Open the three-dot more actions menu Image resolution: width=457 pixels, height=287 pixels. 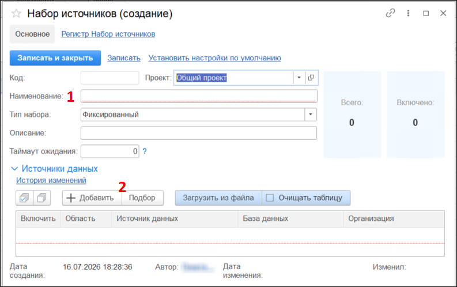click(x=408, y=13)
